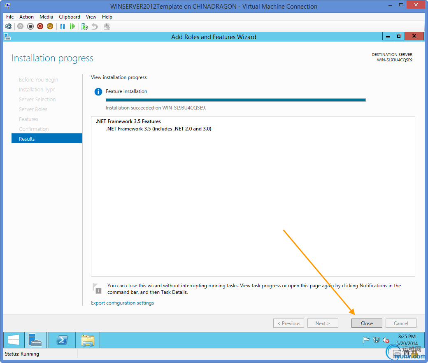Screen dimensions: 428x363
Task: Click the notification flag icon beside the wizard note
Action: [97, 289]
